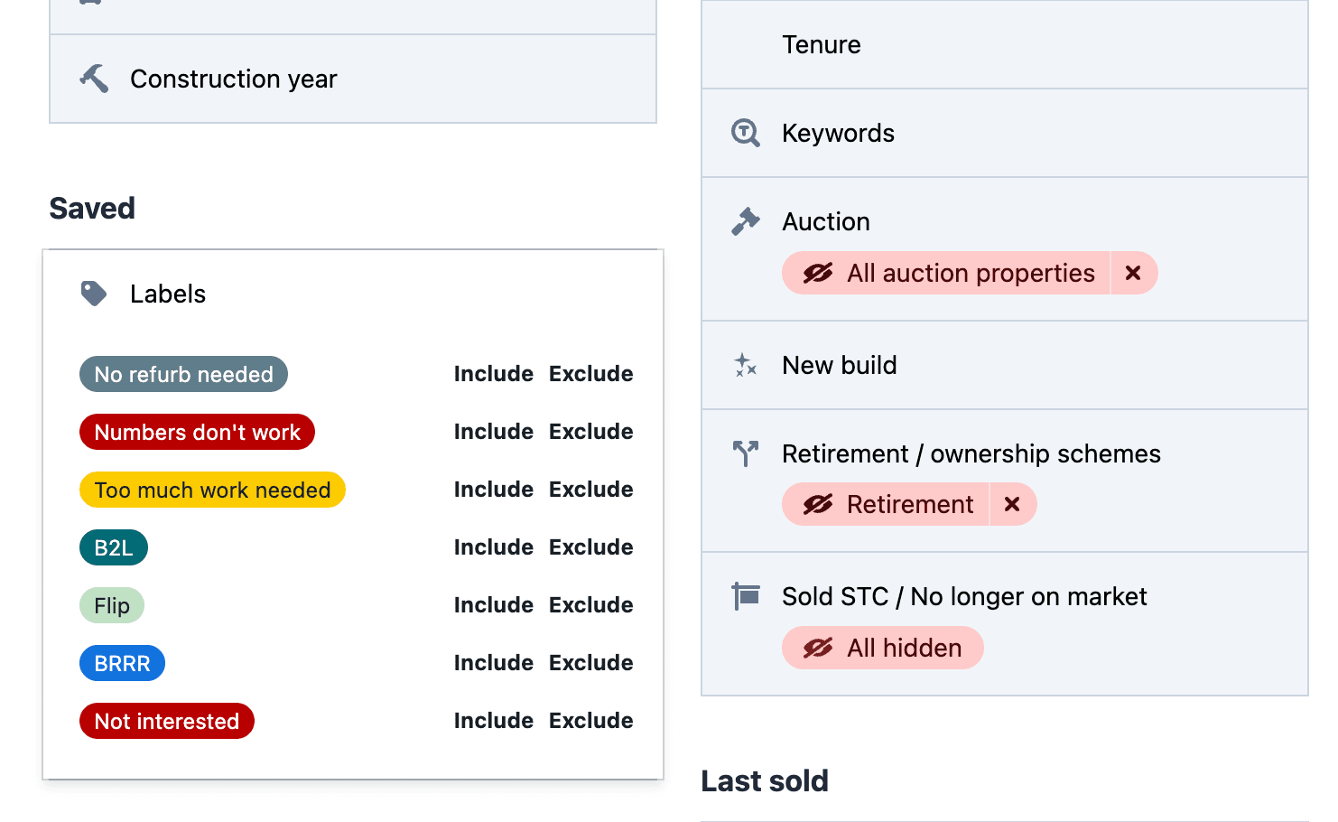Click the hammer icon beside Construction year

pyautogui.click(x=94, y=79)
